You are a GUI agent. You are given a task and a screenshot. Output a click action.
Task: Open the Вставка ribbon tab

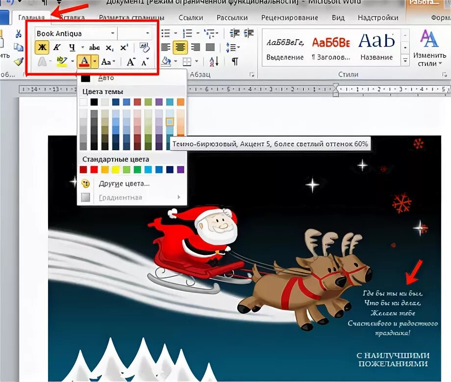[x=73, y=18]
